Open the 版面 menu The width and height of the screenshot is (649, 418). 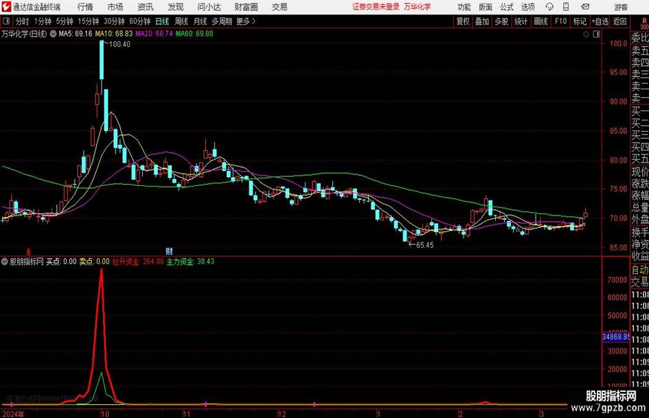[x=485, y=7]
